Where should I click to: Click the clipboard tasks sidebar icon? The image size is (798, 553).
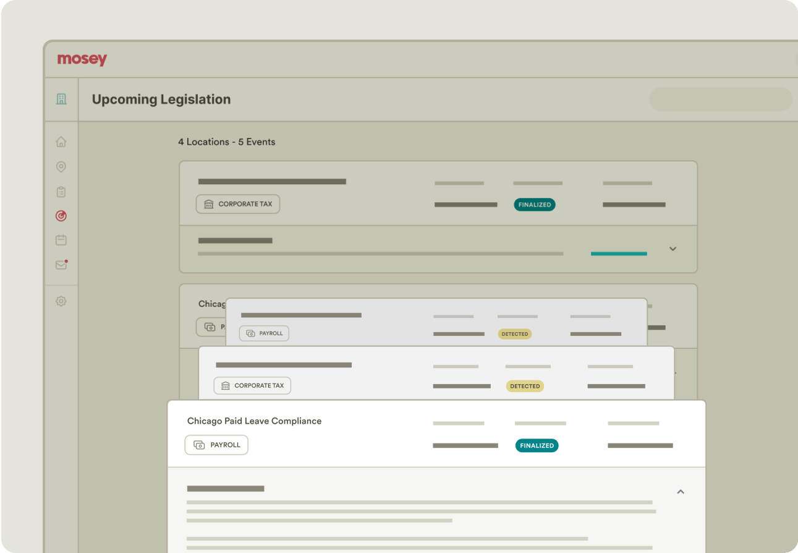point(61,192)
